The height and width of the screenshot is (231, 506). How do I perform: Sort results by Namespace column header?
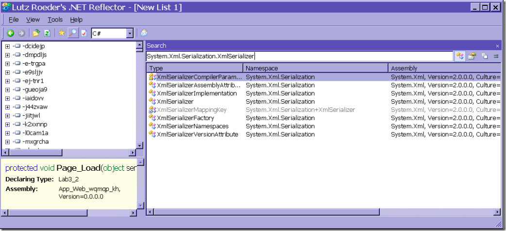(316, 68)
